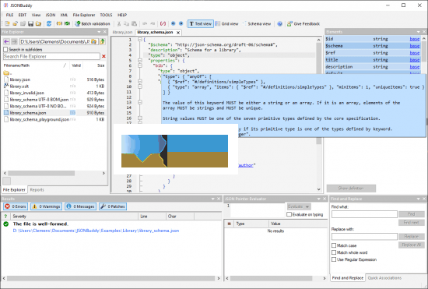The width and height of the screenshot is (428, 289).
Task: Click the Find what input field
Action: click(x=364, y=214)
